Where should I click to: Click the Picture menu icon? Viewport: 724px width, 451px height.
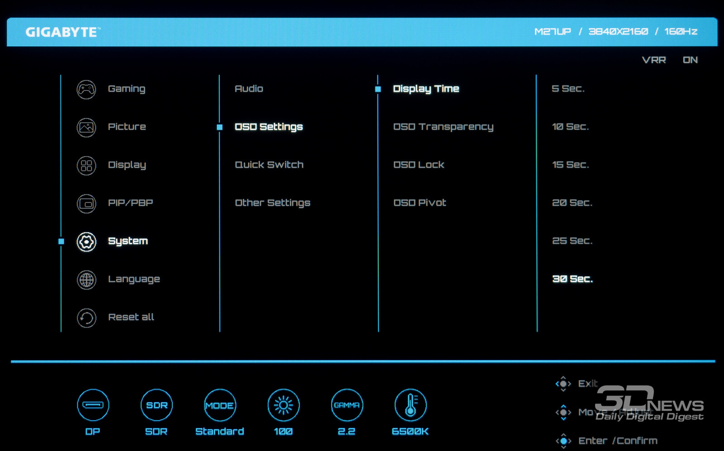(86, 127)
